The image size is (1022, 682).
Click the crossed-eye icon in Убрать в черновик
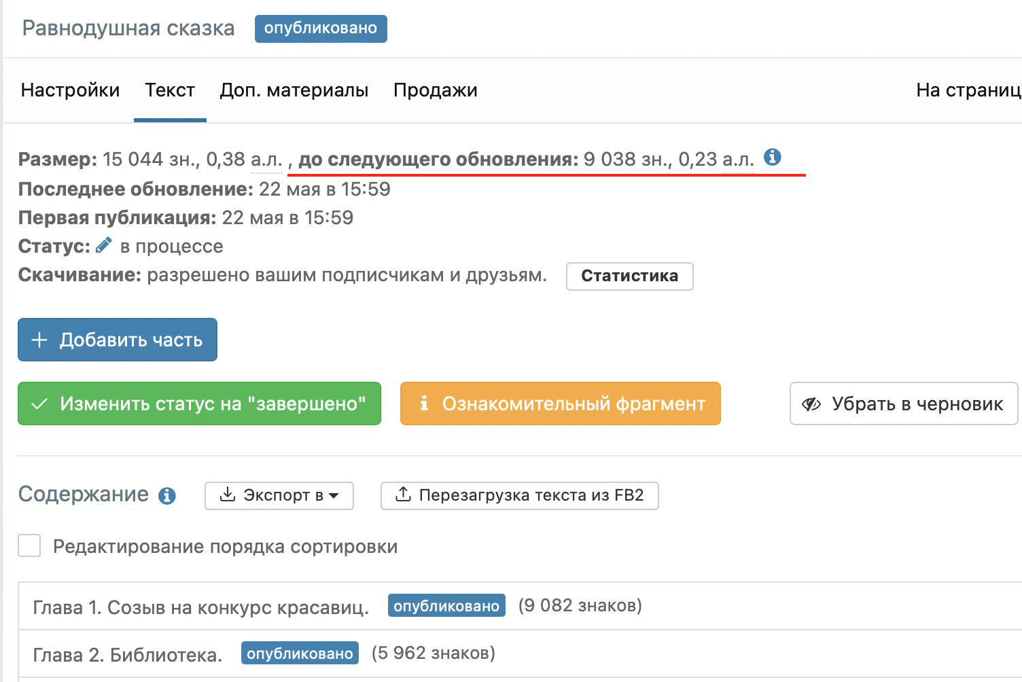click(811, 404)
